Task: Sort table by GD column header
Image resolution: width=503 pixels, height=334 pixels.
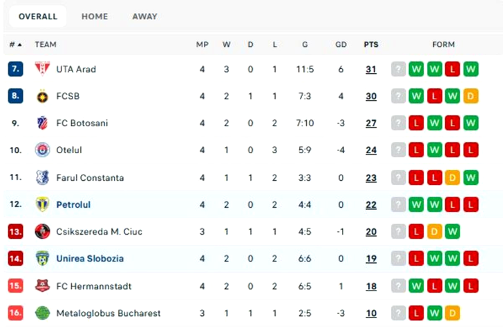Action: pos(341,45)
